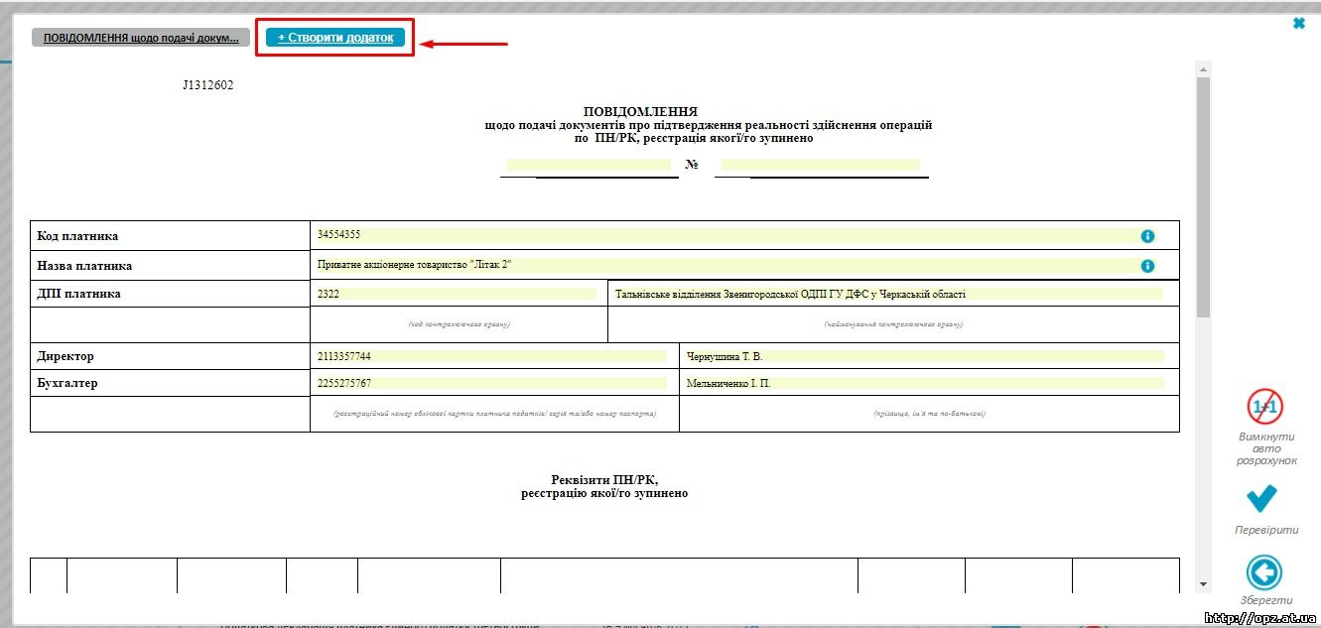Click the empty yellow field right of №
The width and height of the screenshot is (1321, 628).
(x=820, y=165)
